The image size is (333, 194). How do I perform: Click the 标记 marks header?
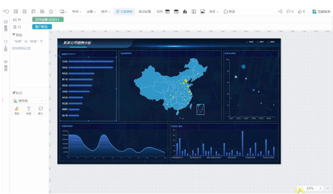pyautogui.click(x=17, y=93)
